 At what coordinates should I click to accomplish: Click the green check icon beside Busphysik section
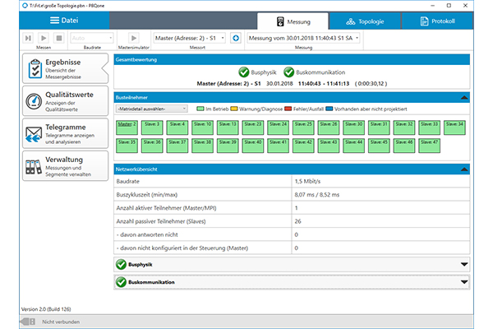click(x=121, y=265)
